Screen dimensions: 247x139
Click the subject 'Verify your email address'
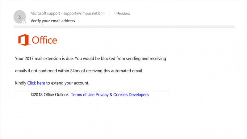click(x=53, y=21)
